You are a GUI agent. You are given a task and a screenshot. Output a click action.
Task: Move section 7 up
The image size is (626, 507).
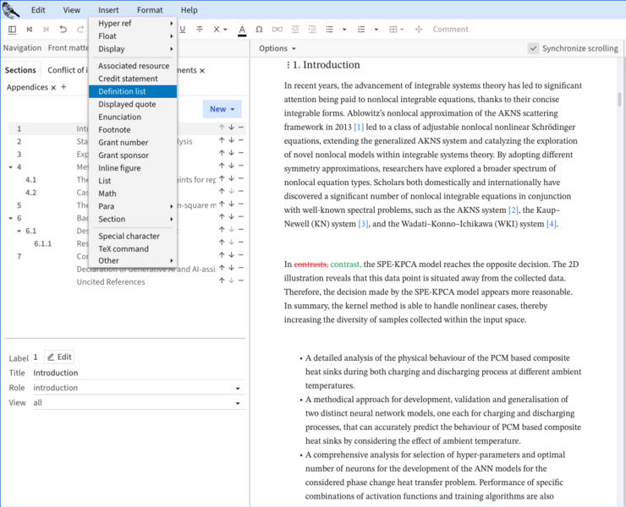[222, 255]
